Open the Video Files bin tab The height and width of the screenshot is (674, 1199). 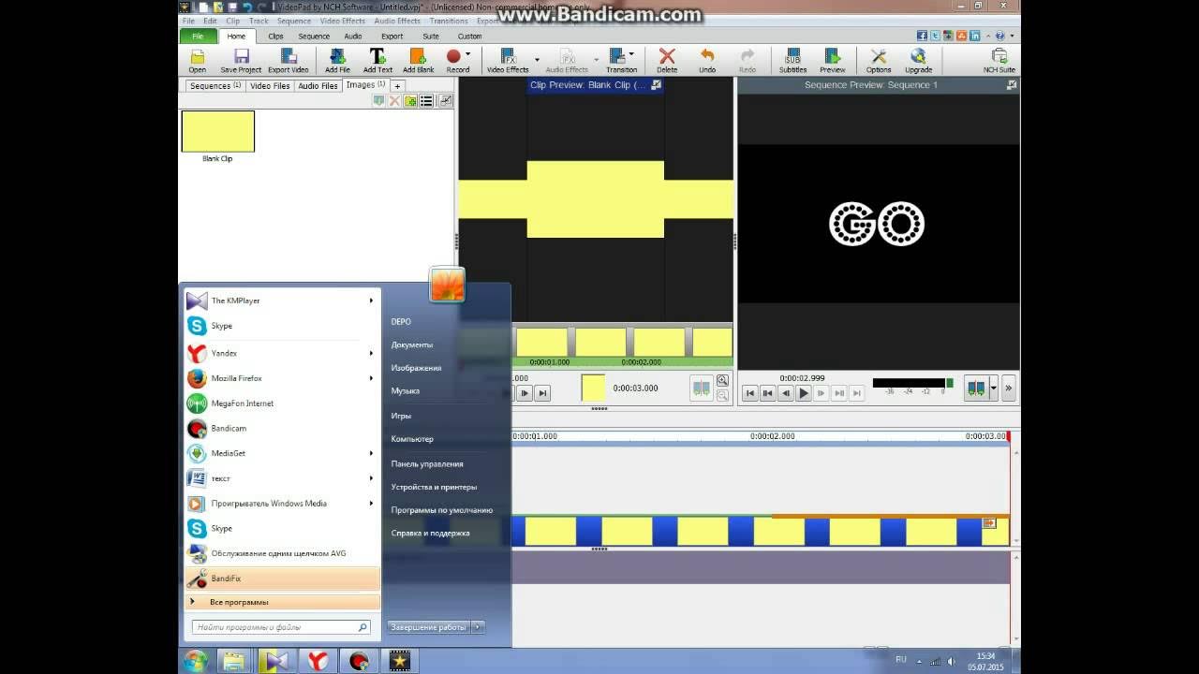(x=269, y=85)
